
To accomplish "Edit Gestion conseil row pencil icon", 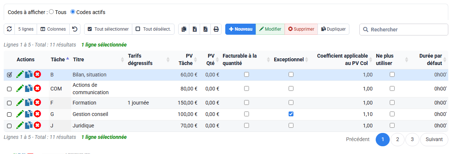I will coord(20,114).
